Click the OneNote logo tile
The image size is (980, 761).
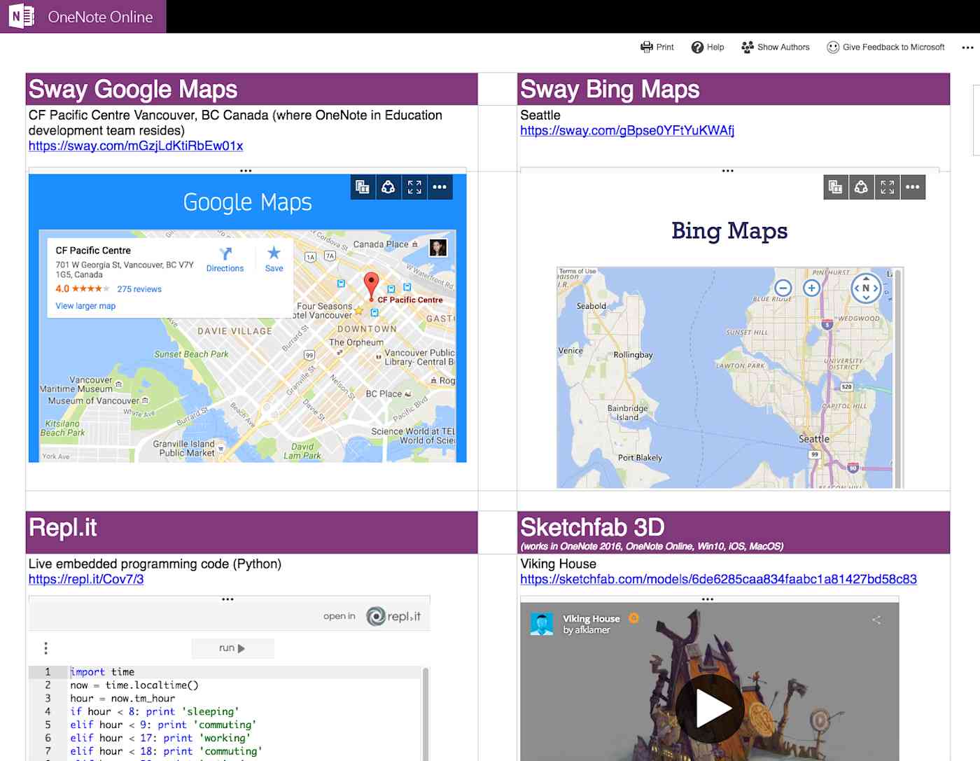point(20,15)
